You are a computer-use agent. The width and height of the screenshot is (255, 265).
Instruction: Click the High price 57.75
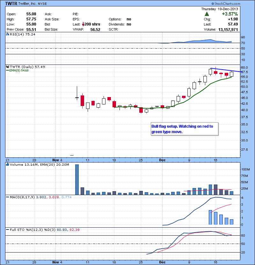coord(31,19)
